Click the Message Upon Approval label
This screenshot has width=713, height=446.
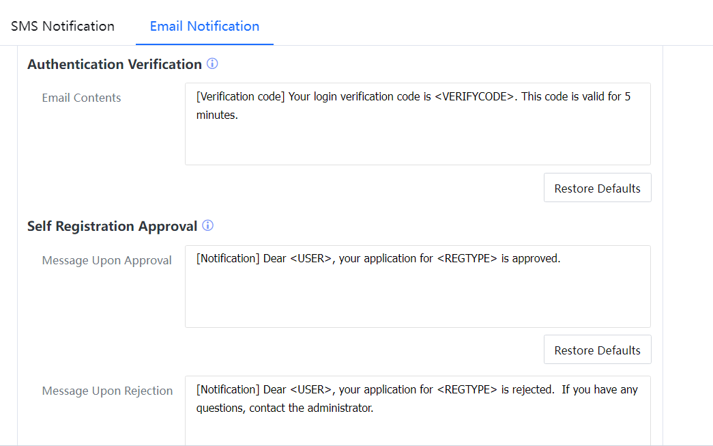point(106,260)
